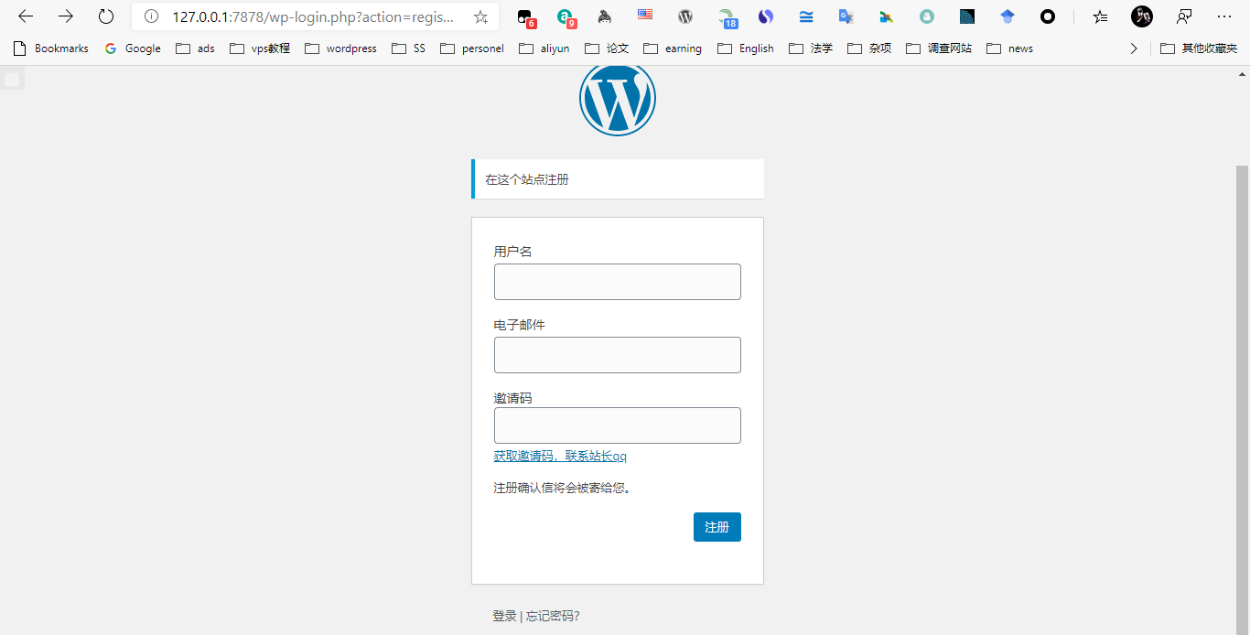Click the 在这个站点注册 message
1250x635 pixels.
[x=618, y=179]
